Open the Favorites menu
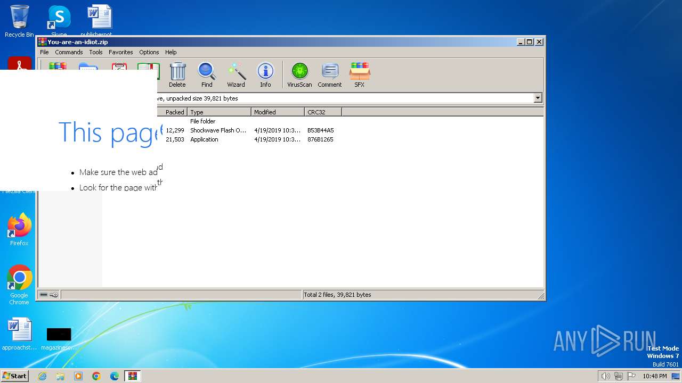Image resolution: width=682 pixels, height=383 pixels. click(121, 52)
